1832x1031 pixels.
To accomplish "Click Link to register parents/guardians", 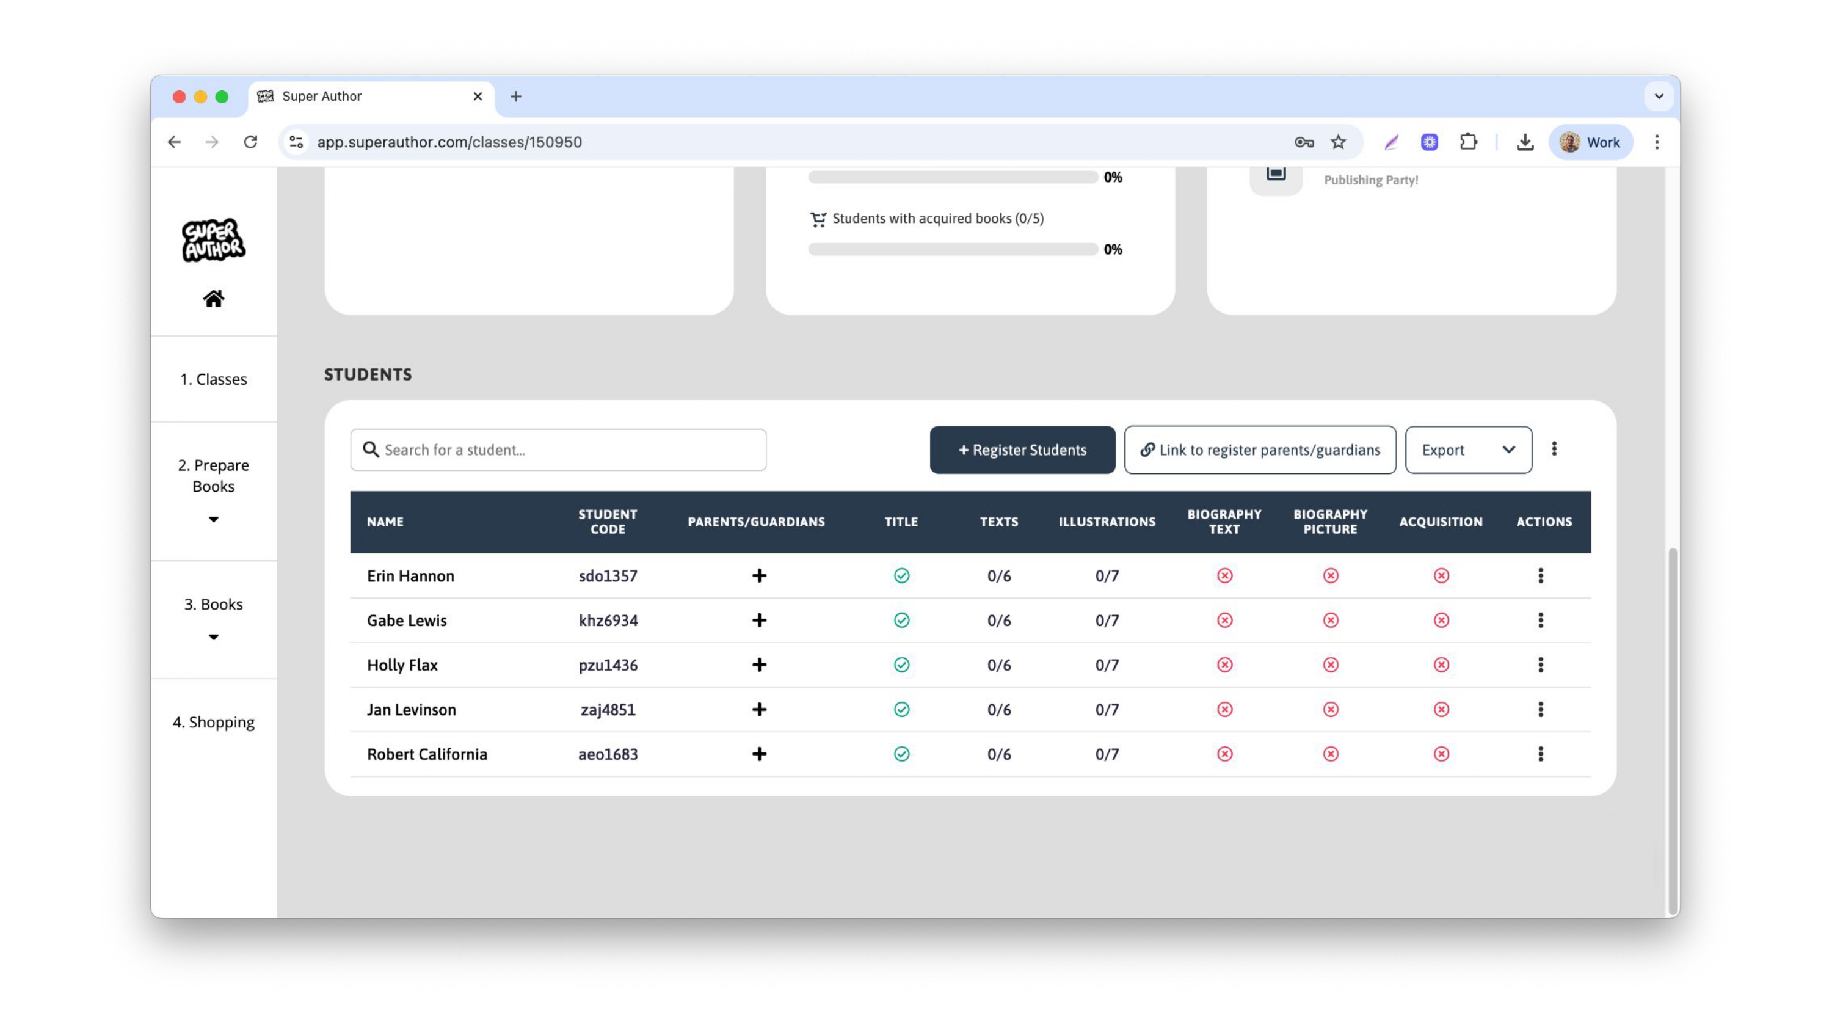I will [x=1259, y=450].
